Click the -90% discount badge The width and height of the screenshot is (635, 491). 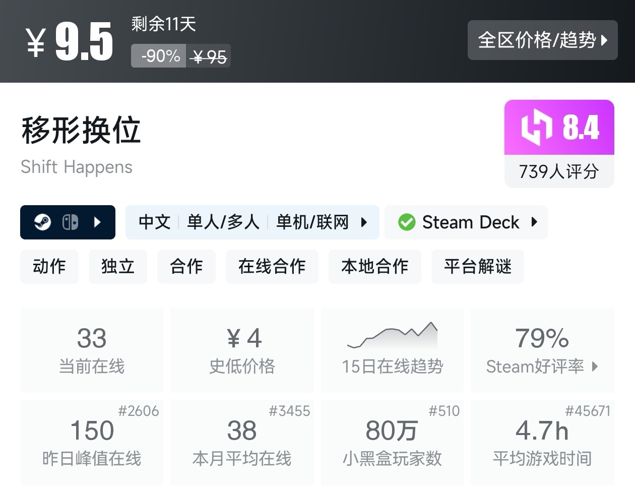click(159, 56)
